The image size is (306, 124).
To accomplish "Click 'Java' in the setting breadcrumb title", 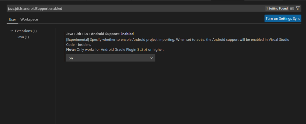I will click(x=69, y=34).
